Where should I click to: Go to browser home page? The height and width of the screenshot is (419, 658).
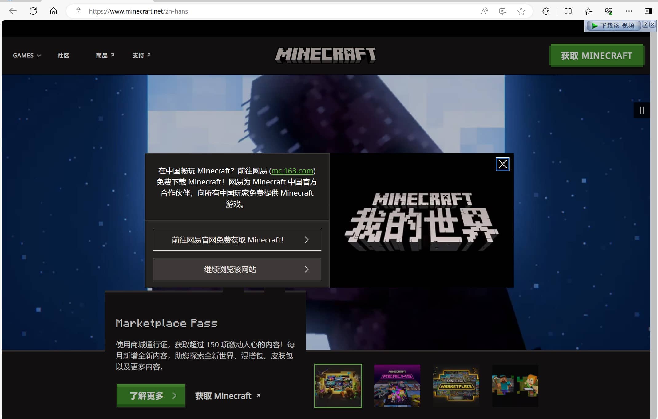click(x=54, y=11)
